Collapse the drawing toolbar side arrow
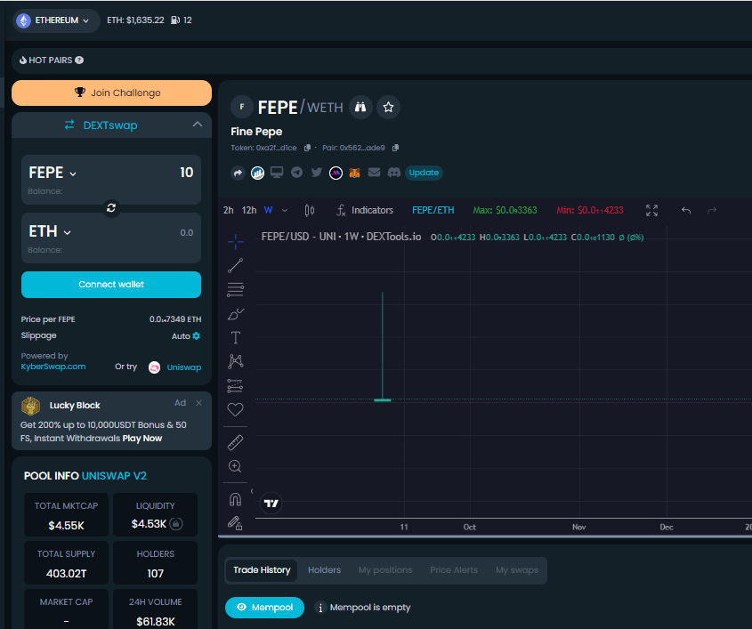752x629 pixels. point(252,491)
